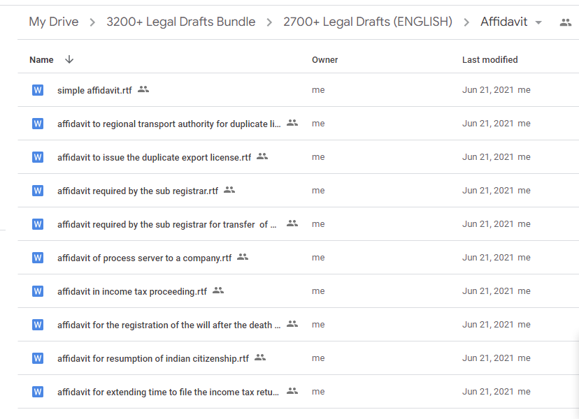Click chevron before Affidavit breadcrumb
This screenshot has height=419, width=579.
[466, 22]
